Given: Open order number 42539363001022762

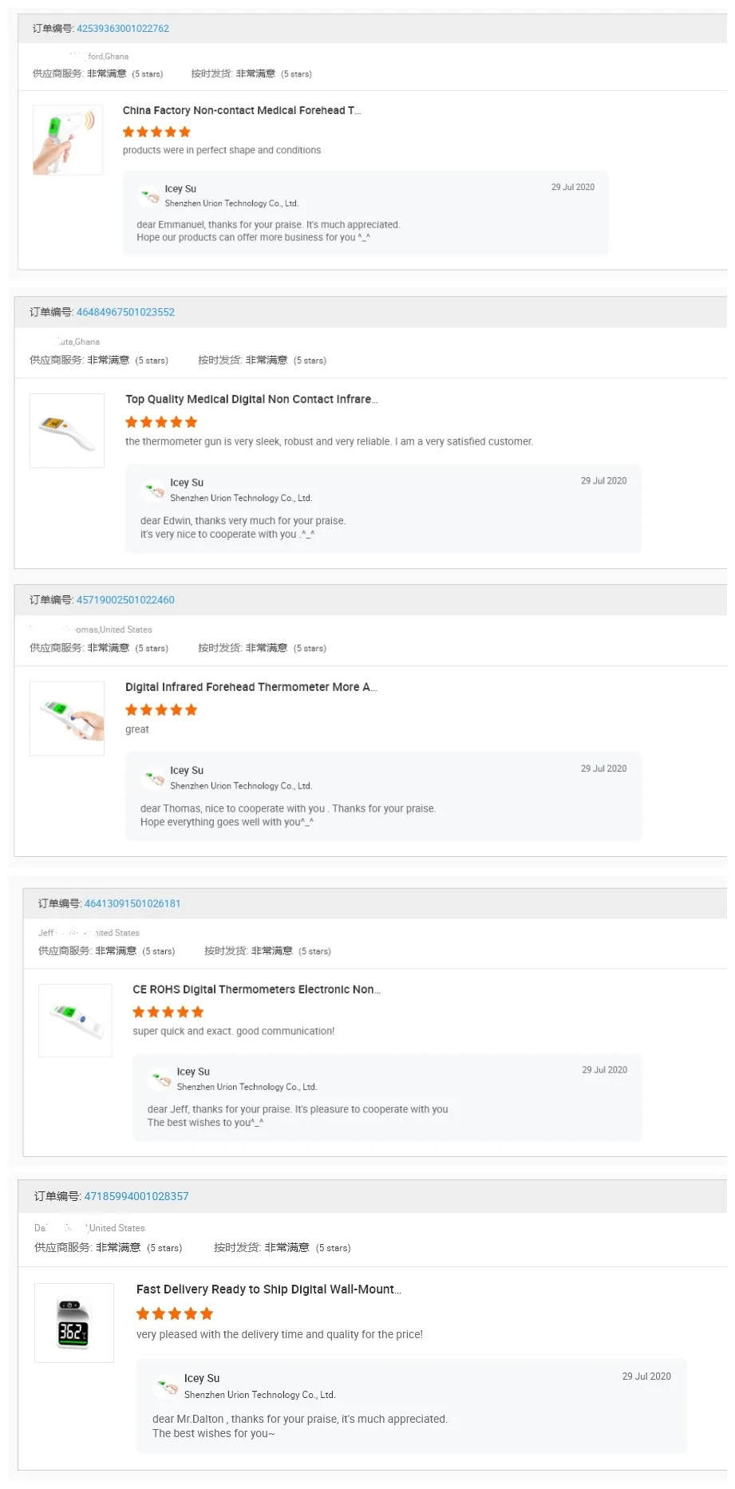Looking at the screenshot, I should click(122, 29).
